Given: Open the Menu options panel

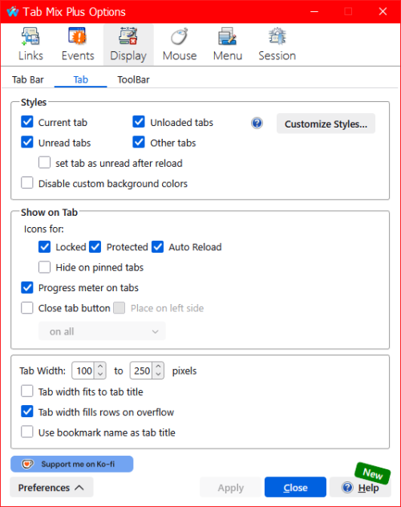Looking at the screenshot, I should tap(228, 45).
